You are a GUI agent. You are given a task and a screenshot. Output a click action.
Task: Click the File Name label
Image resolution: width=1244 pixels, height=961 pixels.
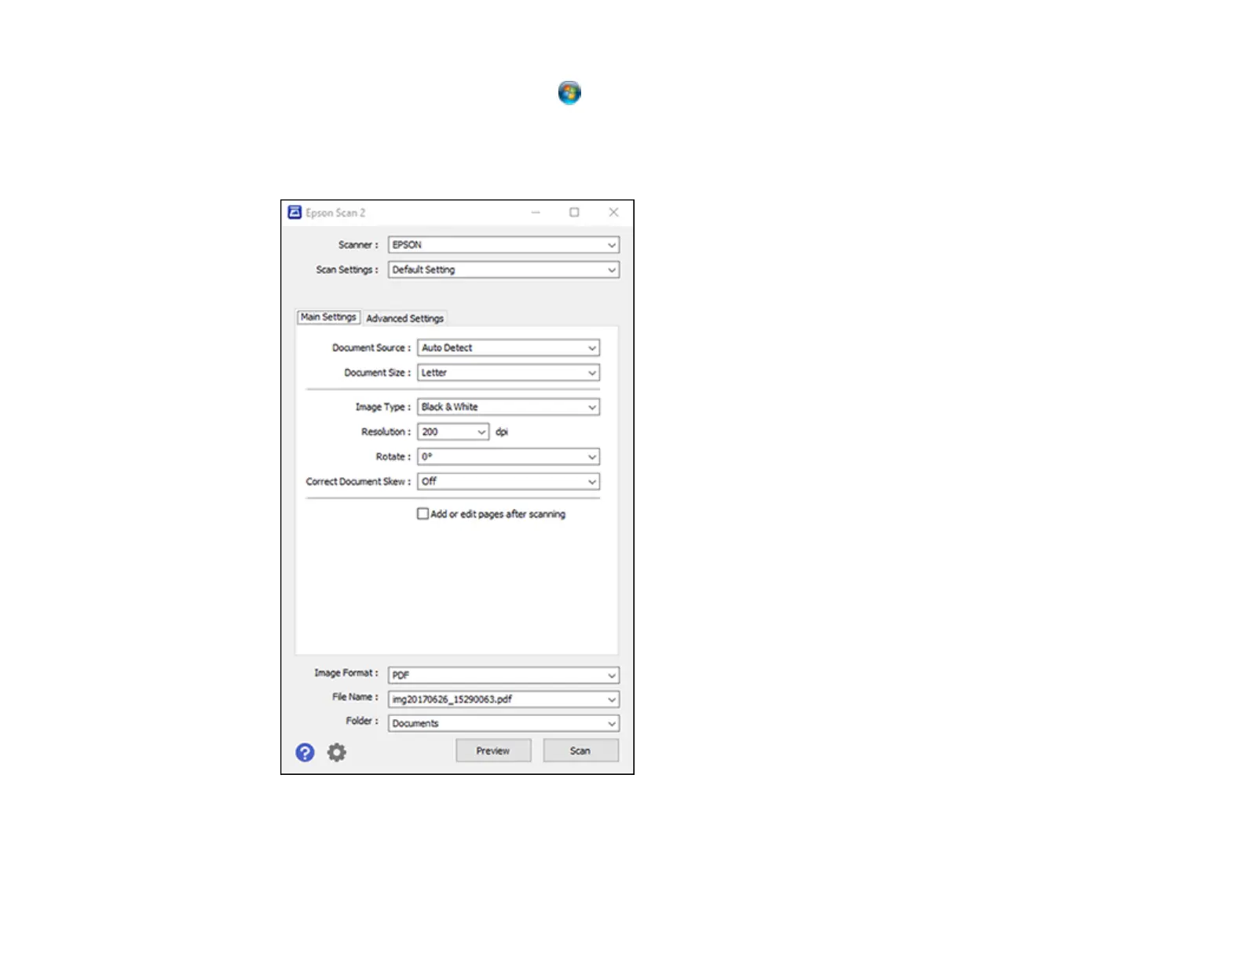(355, 697)
